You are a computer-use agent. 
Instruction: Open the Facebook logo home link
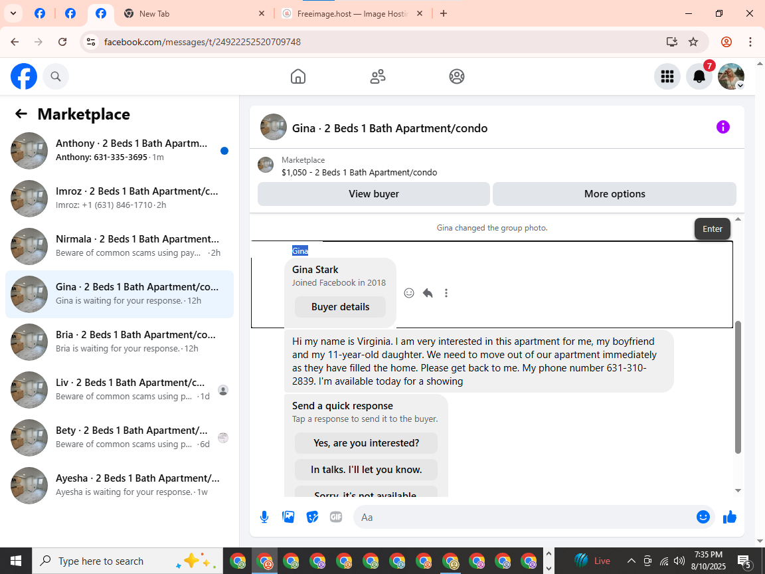tap(24, 76)
